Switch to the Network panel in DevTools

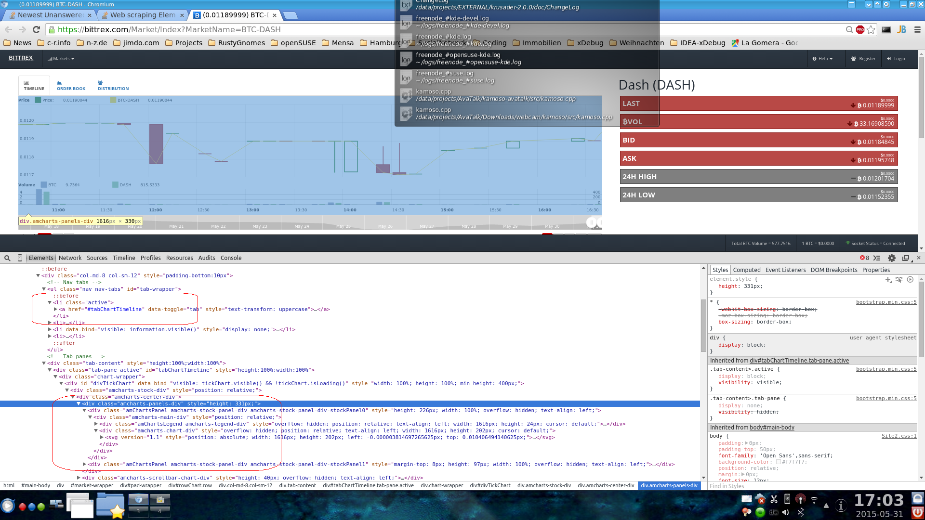(x=70, y=258)
